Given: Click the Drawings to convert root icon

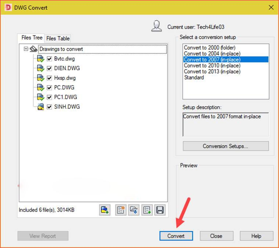Looking at the screenshot, I should [x=33, y=49].
